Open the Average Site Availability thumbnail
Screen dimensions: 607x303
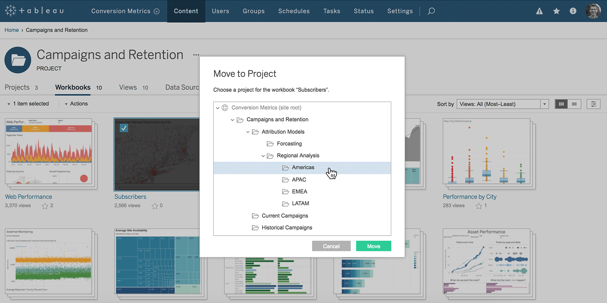tap(157, 261)
